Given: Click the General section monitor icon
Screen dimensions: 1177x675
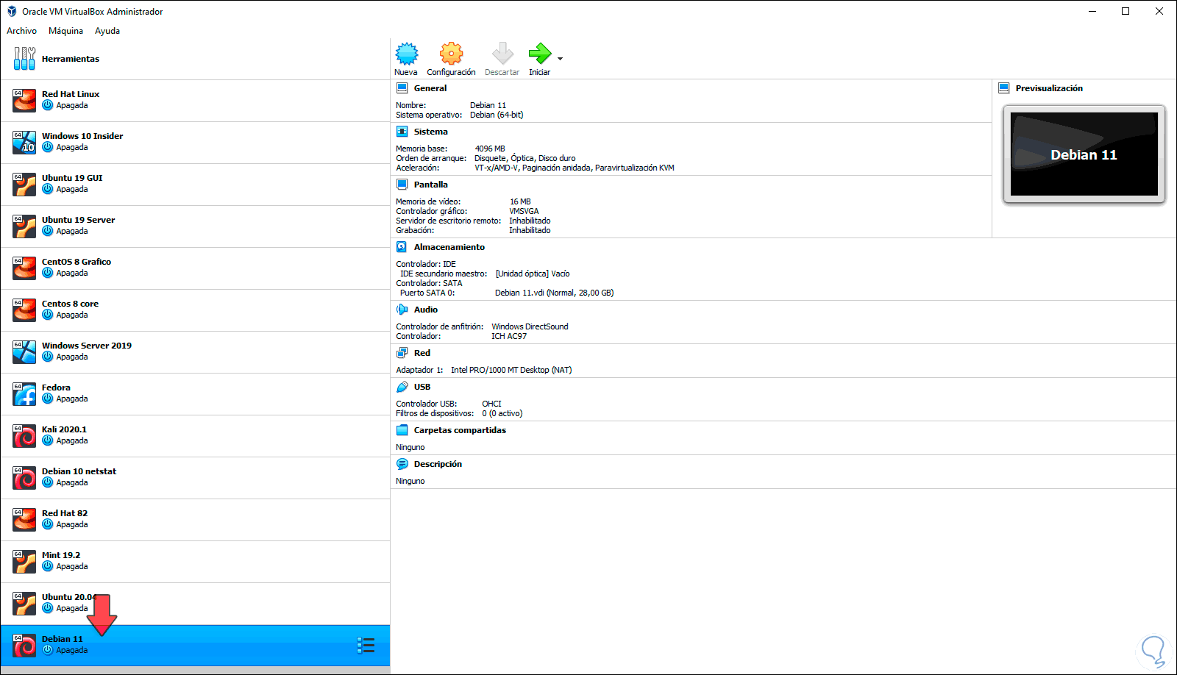Looking at the screenshot, I should (402, 88).
